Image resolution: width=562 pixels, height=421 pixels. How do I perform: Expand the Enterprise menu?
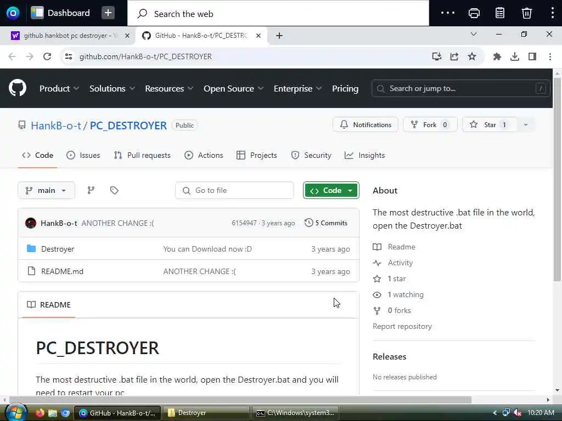tap(297, 88)
